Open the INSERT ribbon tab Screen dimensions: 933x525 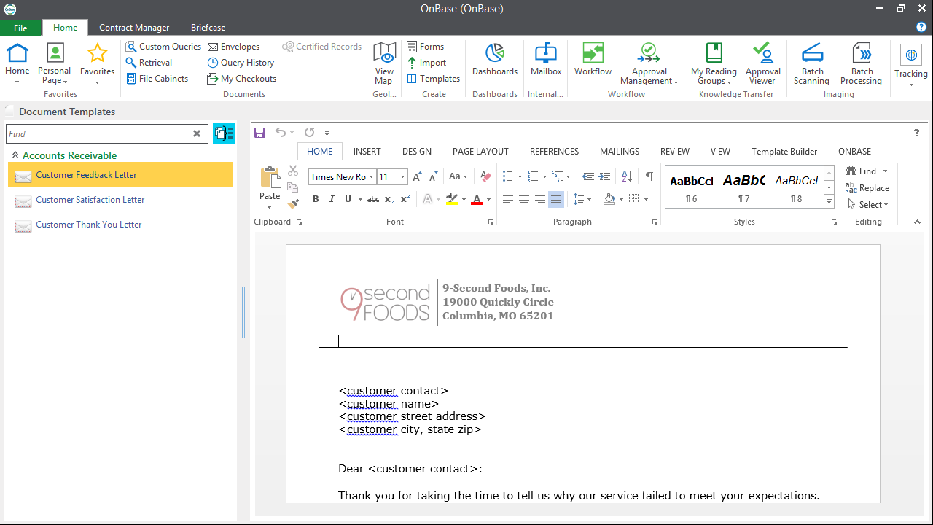pyautogui.click(x=367, y=152)
